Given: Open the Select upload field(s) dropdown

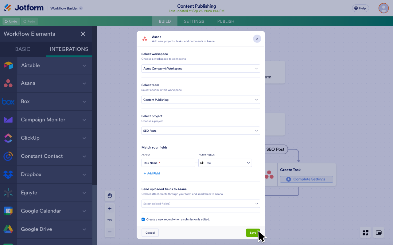Looking at the screenshot, I should coord(200,204).
